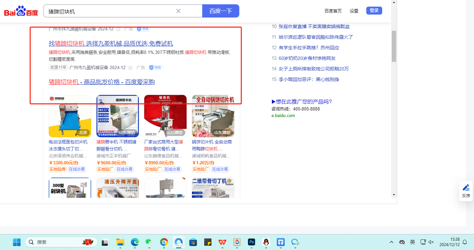Open the 全自动锅饼切片机 product thumbnail
The width and height of the screenshot is (474, 250).
point(213,116)
